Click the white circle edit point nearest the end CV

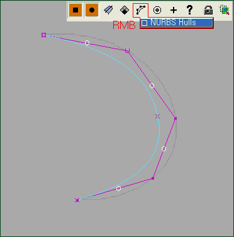118,188
